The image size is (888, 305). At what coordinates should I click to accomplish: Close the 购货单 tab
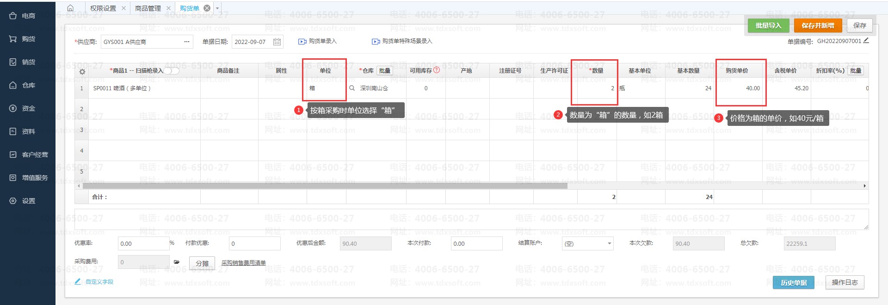coord(207,8)
